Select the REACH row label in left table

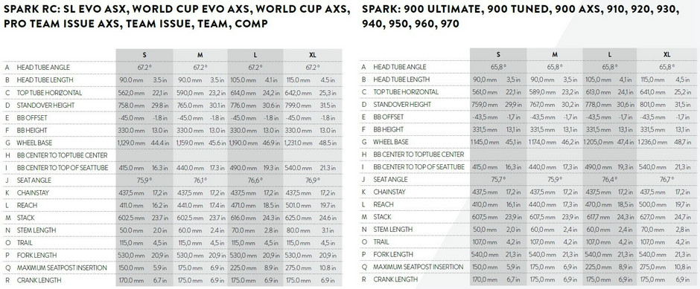(28, 205)
